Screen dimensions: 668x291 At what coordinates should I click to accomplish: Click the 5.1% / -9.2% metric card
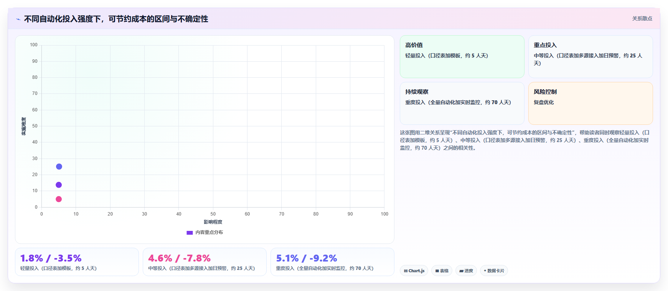(x=332, y=262)
